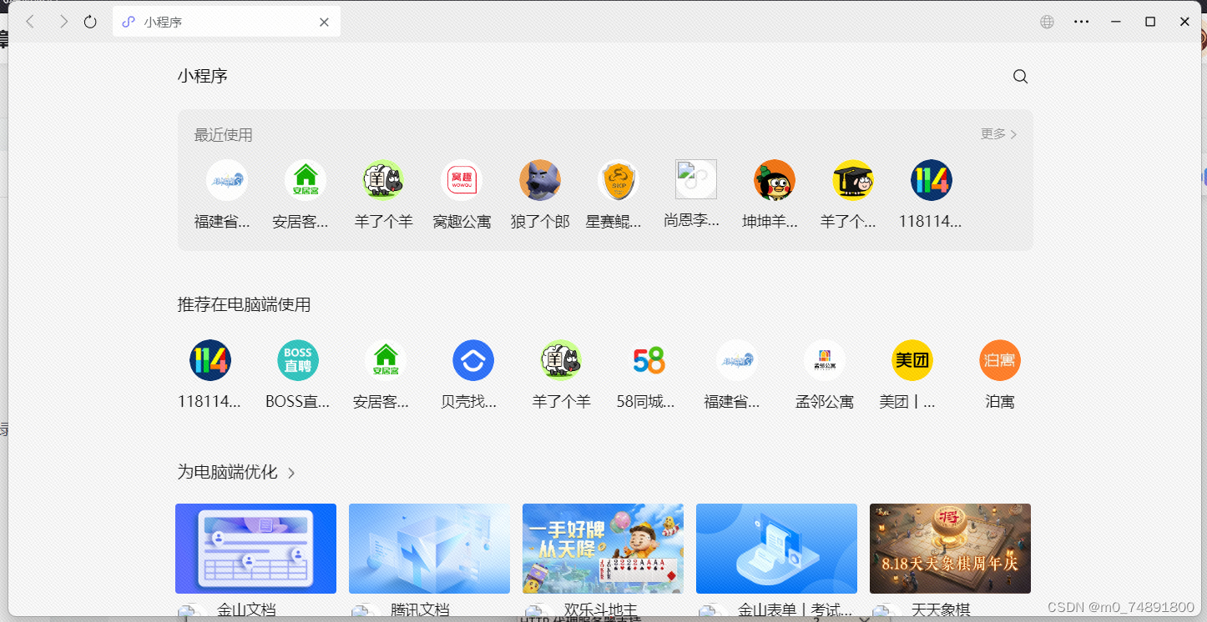
Task: Open the 窝趣公寓 mini program
Action: click(x=462, y=180)
